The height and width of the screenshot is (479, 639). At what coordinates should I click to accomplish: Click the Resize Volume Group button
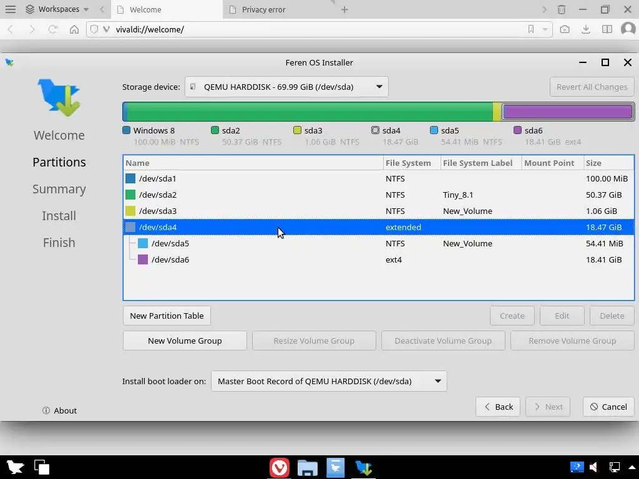(x=314, y=341)
